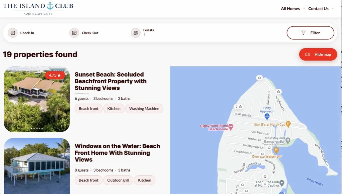Click the map icon in the Hide map button
Viewport: 342px width, 194px height.
(308, 54)
